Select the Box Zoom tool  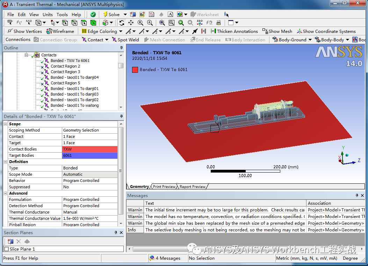[150, 22]
